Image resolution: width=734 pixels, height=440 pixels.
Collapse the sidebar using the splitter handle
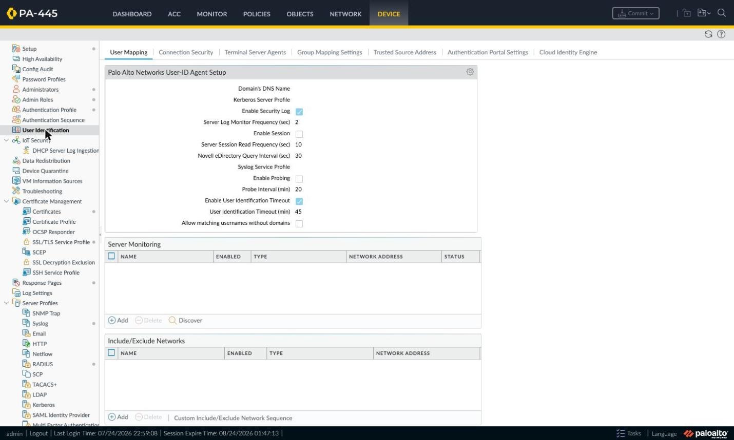(x=100, y=235)
